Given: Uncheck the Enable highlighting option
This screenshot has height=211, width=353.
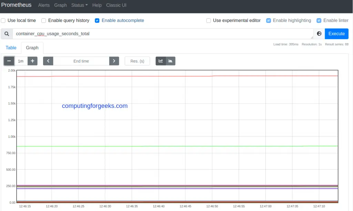Looking at the screenshot, I should coord(268,20).
